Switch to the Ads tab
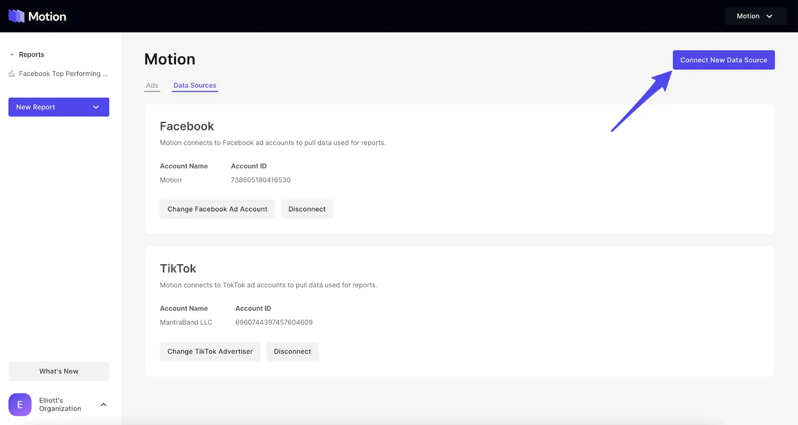The image size is (798, 425). point(152,86)
